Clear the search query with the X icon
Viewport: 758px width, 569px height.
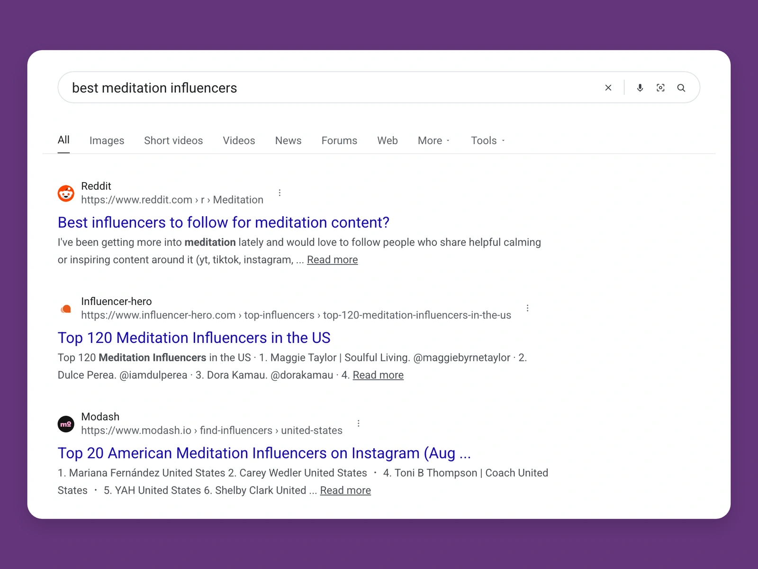[608, 88]
